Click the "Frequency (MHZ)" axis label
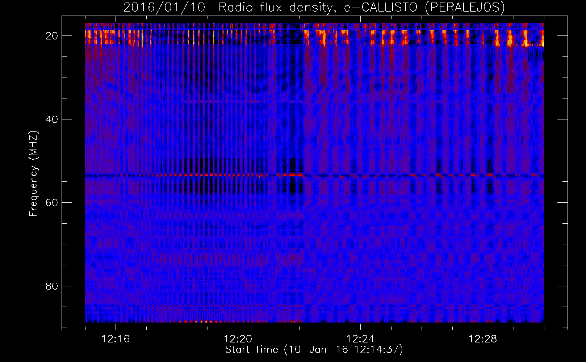 coord(33,174)
